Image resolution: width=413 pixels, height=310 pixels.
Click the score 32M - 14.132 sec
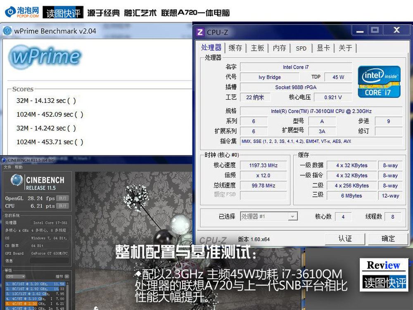pos(46,101)
